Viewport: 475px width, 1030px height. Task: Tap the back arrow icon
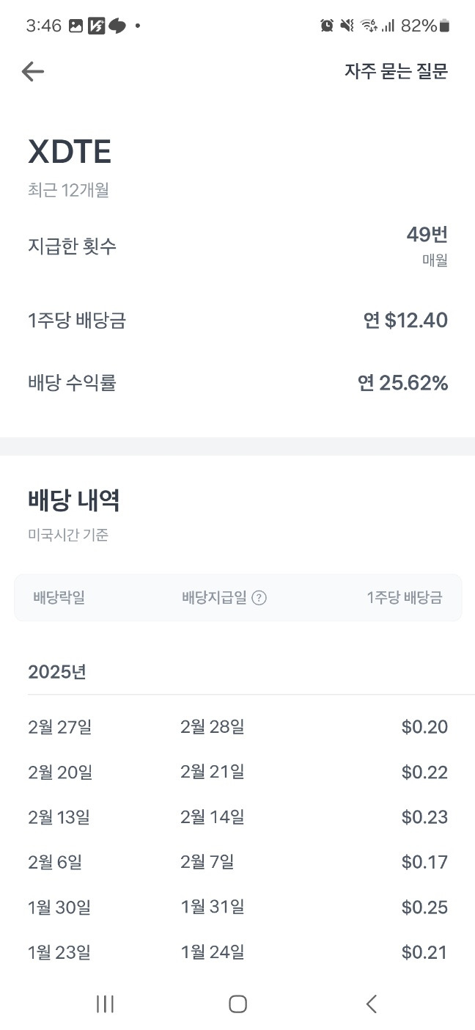pyautogui.click(x=33, y=71)
